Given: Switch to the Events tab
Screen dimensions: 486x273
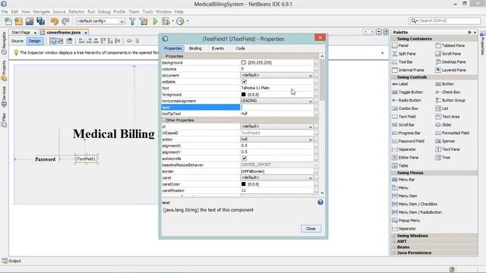Looking at the screenshot, I should click(x=218, y=49).
